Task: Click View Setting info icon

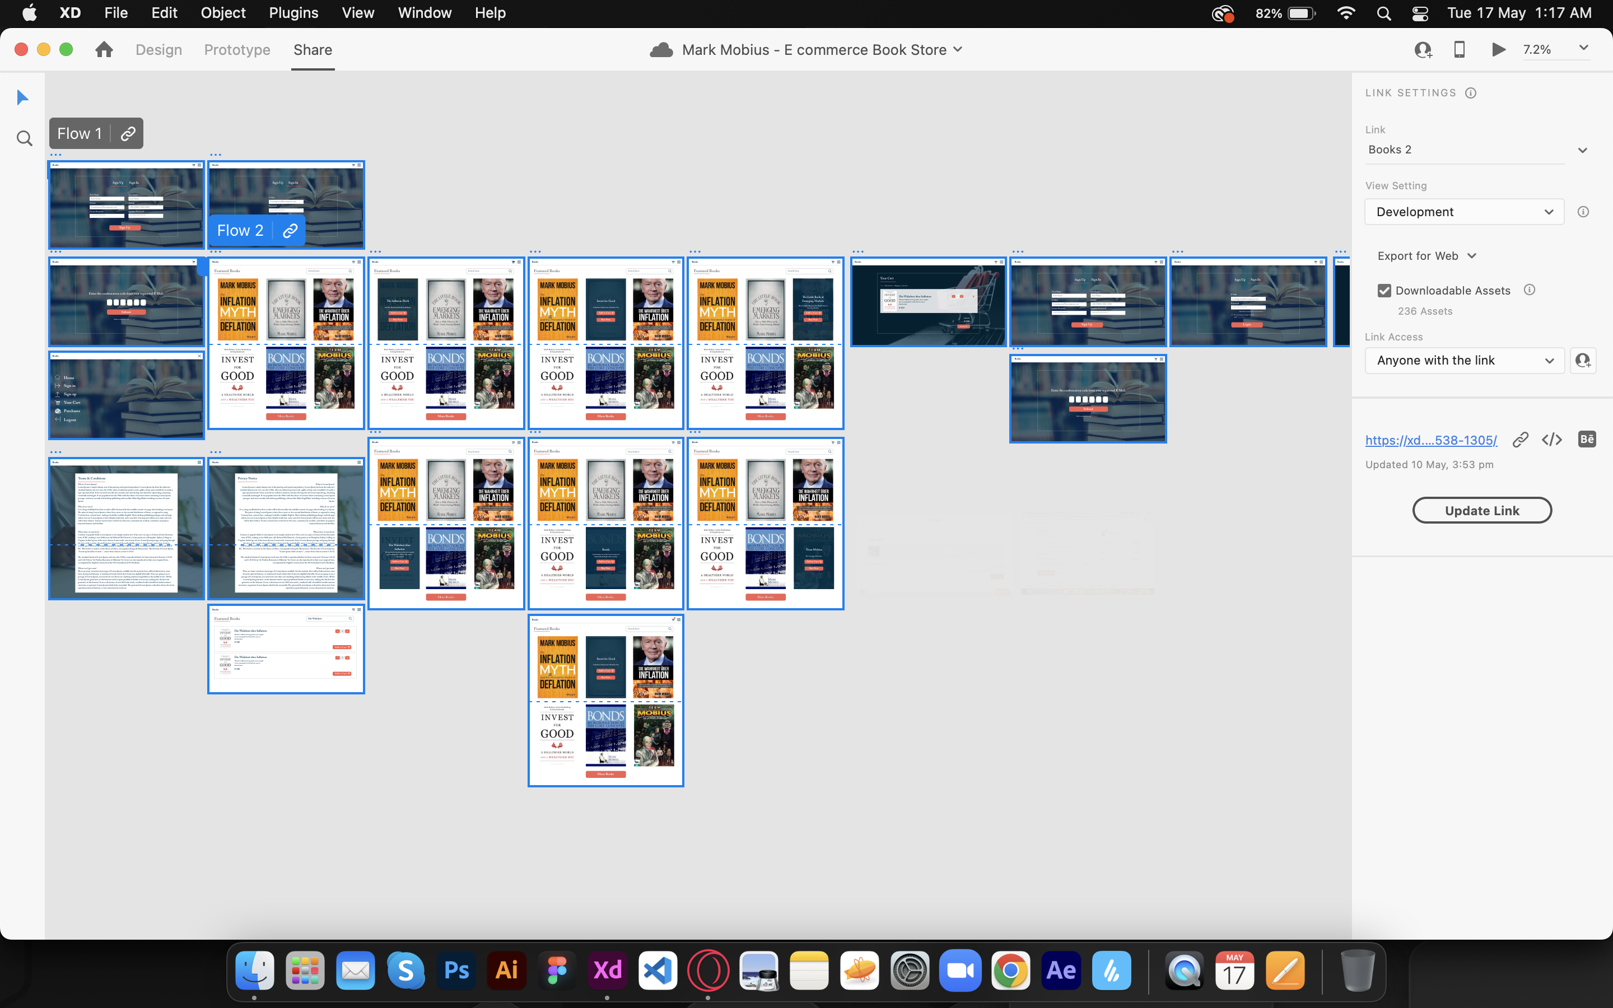Action: point(1583,212)
